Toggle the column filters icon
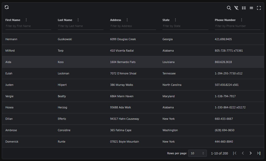 click(x=236, y=8)
